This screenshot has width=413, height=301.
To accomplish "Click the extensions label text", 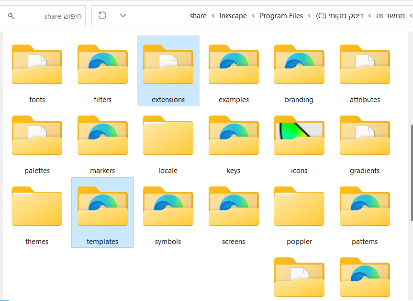I will 168,100.
